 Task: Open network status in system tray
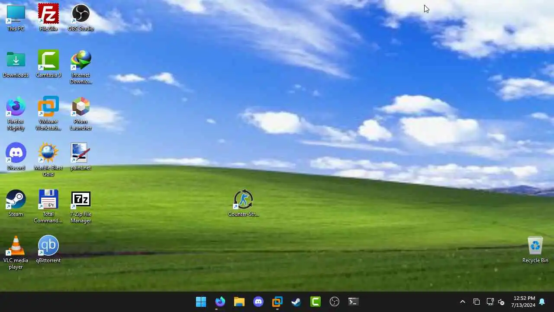tap(490, 302)
